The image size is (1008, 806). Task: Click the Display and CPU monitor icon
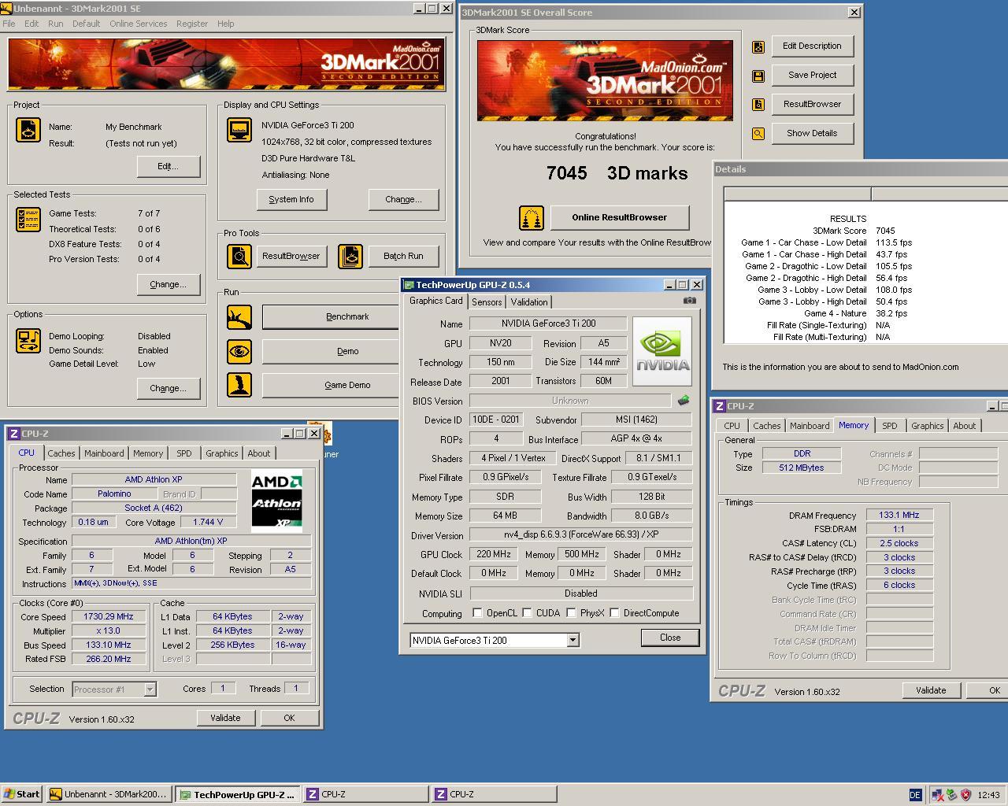tap(239, 130)
